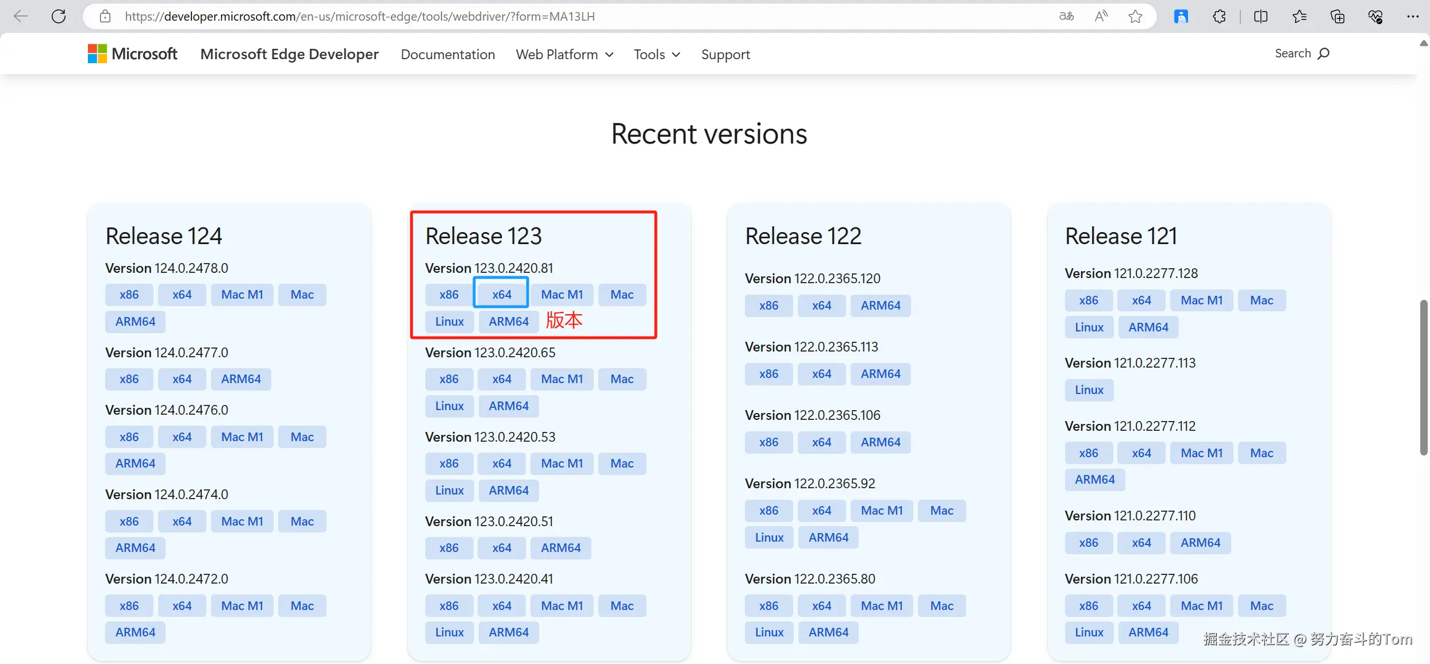Expand the Web Platform menu
The image size is (1430, 664).
pyautogui.click(x=564, y=55)
